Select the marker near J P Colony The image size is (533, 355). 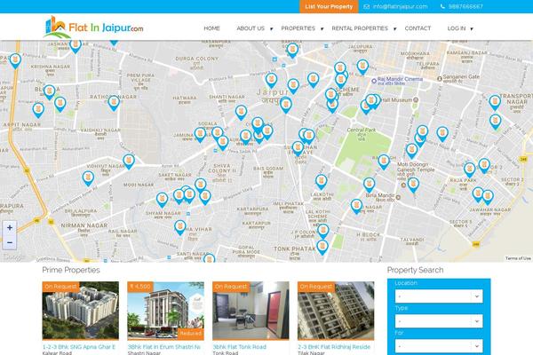pos(323,232)
